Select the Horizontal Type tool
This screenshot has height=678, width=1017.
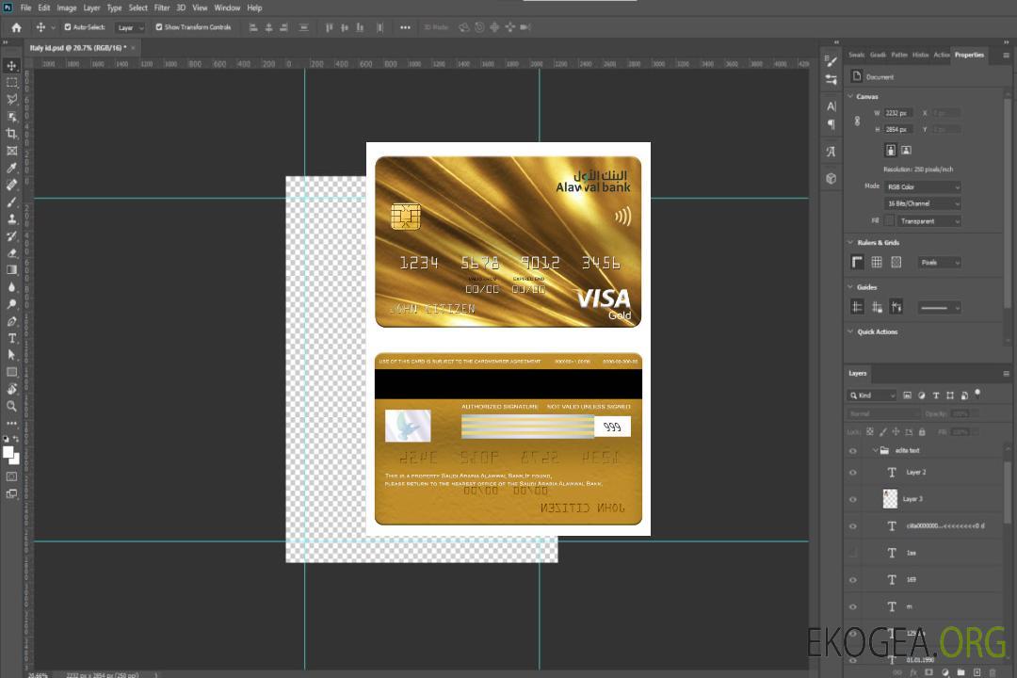coord(11,338)
